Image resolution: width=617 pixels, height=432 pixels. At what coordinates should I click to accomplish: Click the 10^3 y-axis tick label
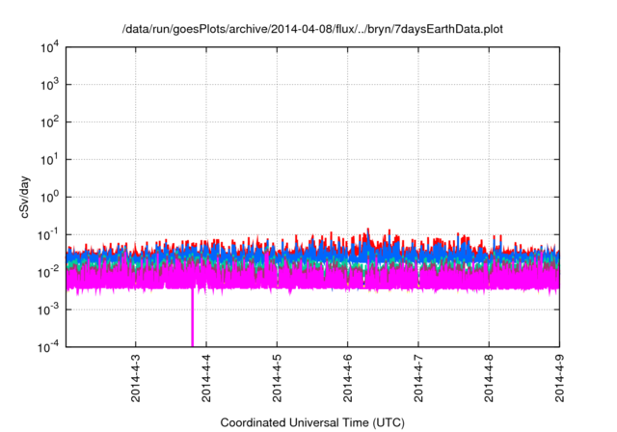[49, 84]
